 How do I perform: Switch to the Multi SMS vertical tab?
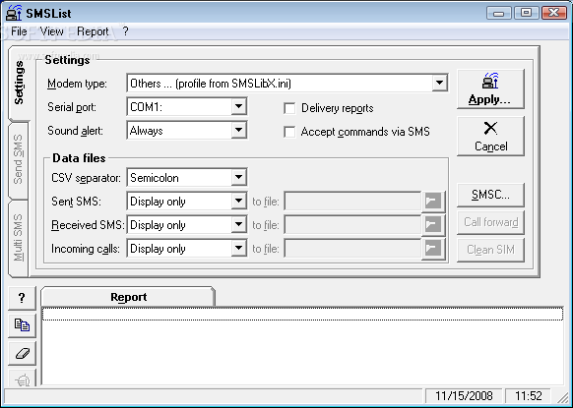point(18,238)
